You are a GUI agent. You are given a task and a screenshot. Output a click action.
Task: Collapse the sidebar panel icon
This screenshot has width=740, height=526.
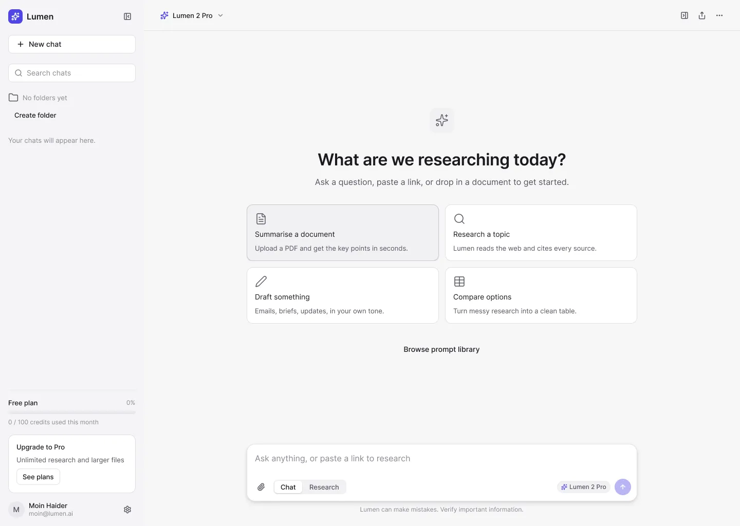click(127, 16)
